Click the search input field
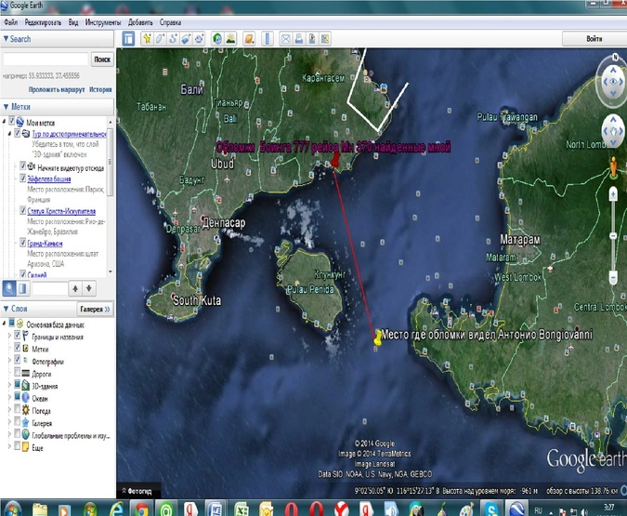The image size is (627, 516). 46,59
